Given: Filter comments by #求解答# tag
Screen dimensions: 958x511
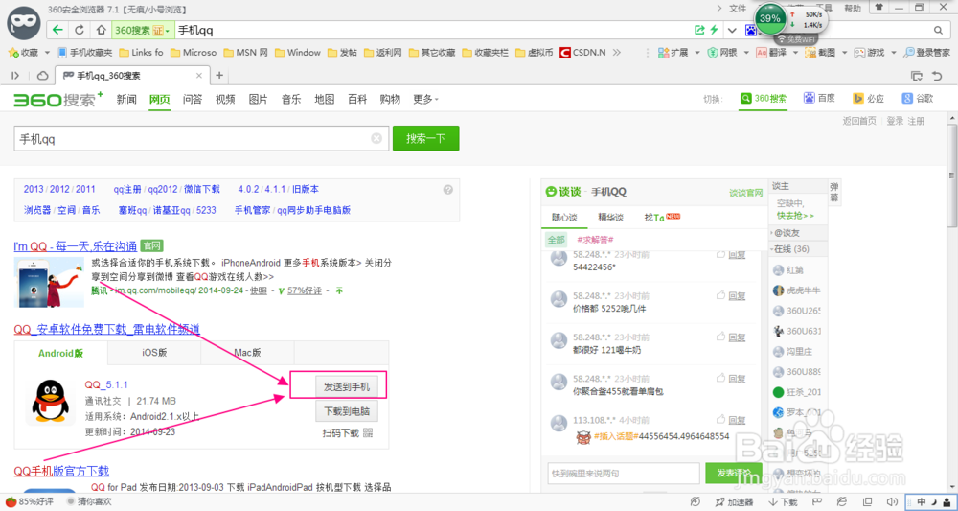Looking at the screenshot, I should point(595,239).
